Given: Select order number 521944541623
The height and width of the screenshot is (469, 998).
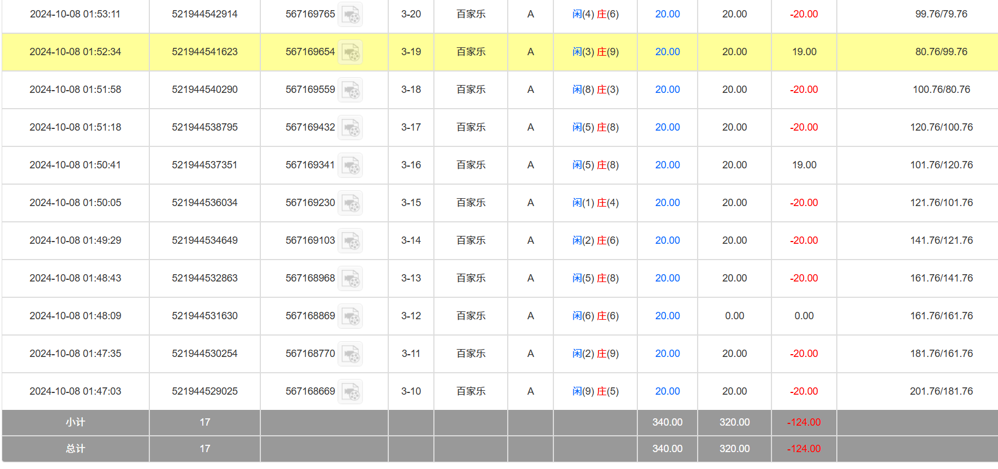Looking at the screenshot, I should (205, 52).
